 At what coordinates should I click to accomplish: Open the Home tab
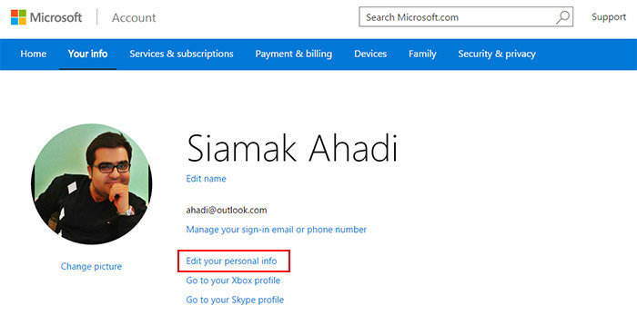[x=34, y=54]
